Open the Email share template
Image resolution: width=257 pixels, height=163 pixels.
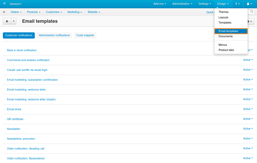(x=14, y=109)
